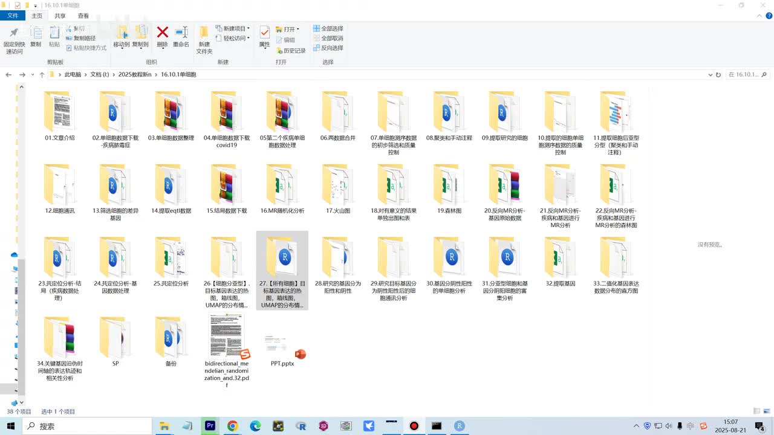Image resolution: width=774 pixels, height=435 pixels.
Task: Open the blue help question mark
Action: [x=769, y=16]
